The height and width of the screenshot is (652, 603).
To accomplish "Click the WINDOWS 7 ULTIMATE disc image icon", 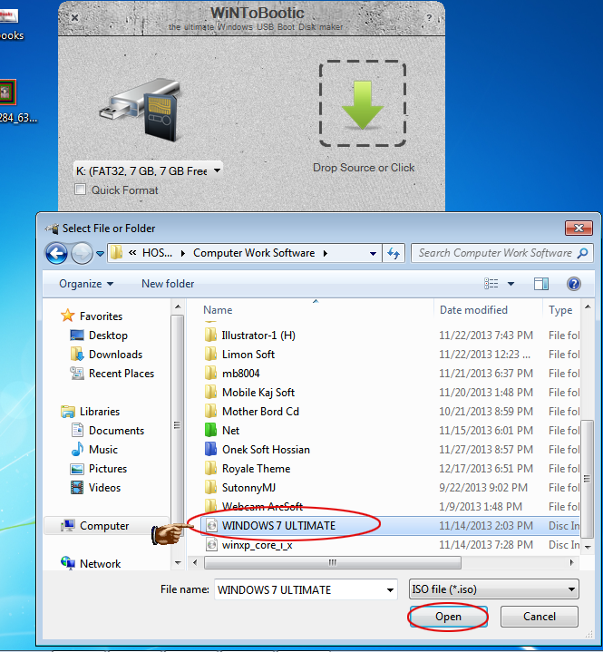I will pyautogui.click(x=211, y=526).
